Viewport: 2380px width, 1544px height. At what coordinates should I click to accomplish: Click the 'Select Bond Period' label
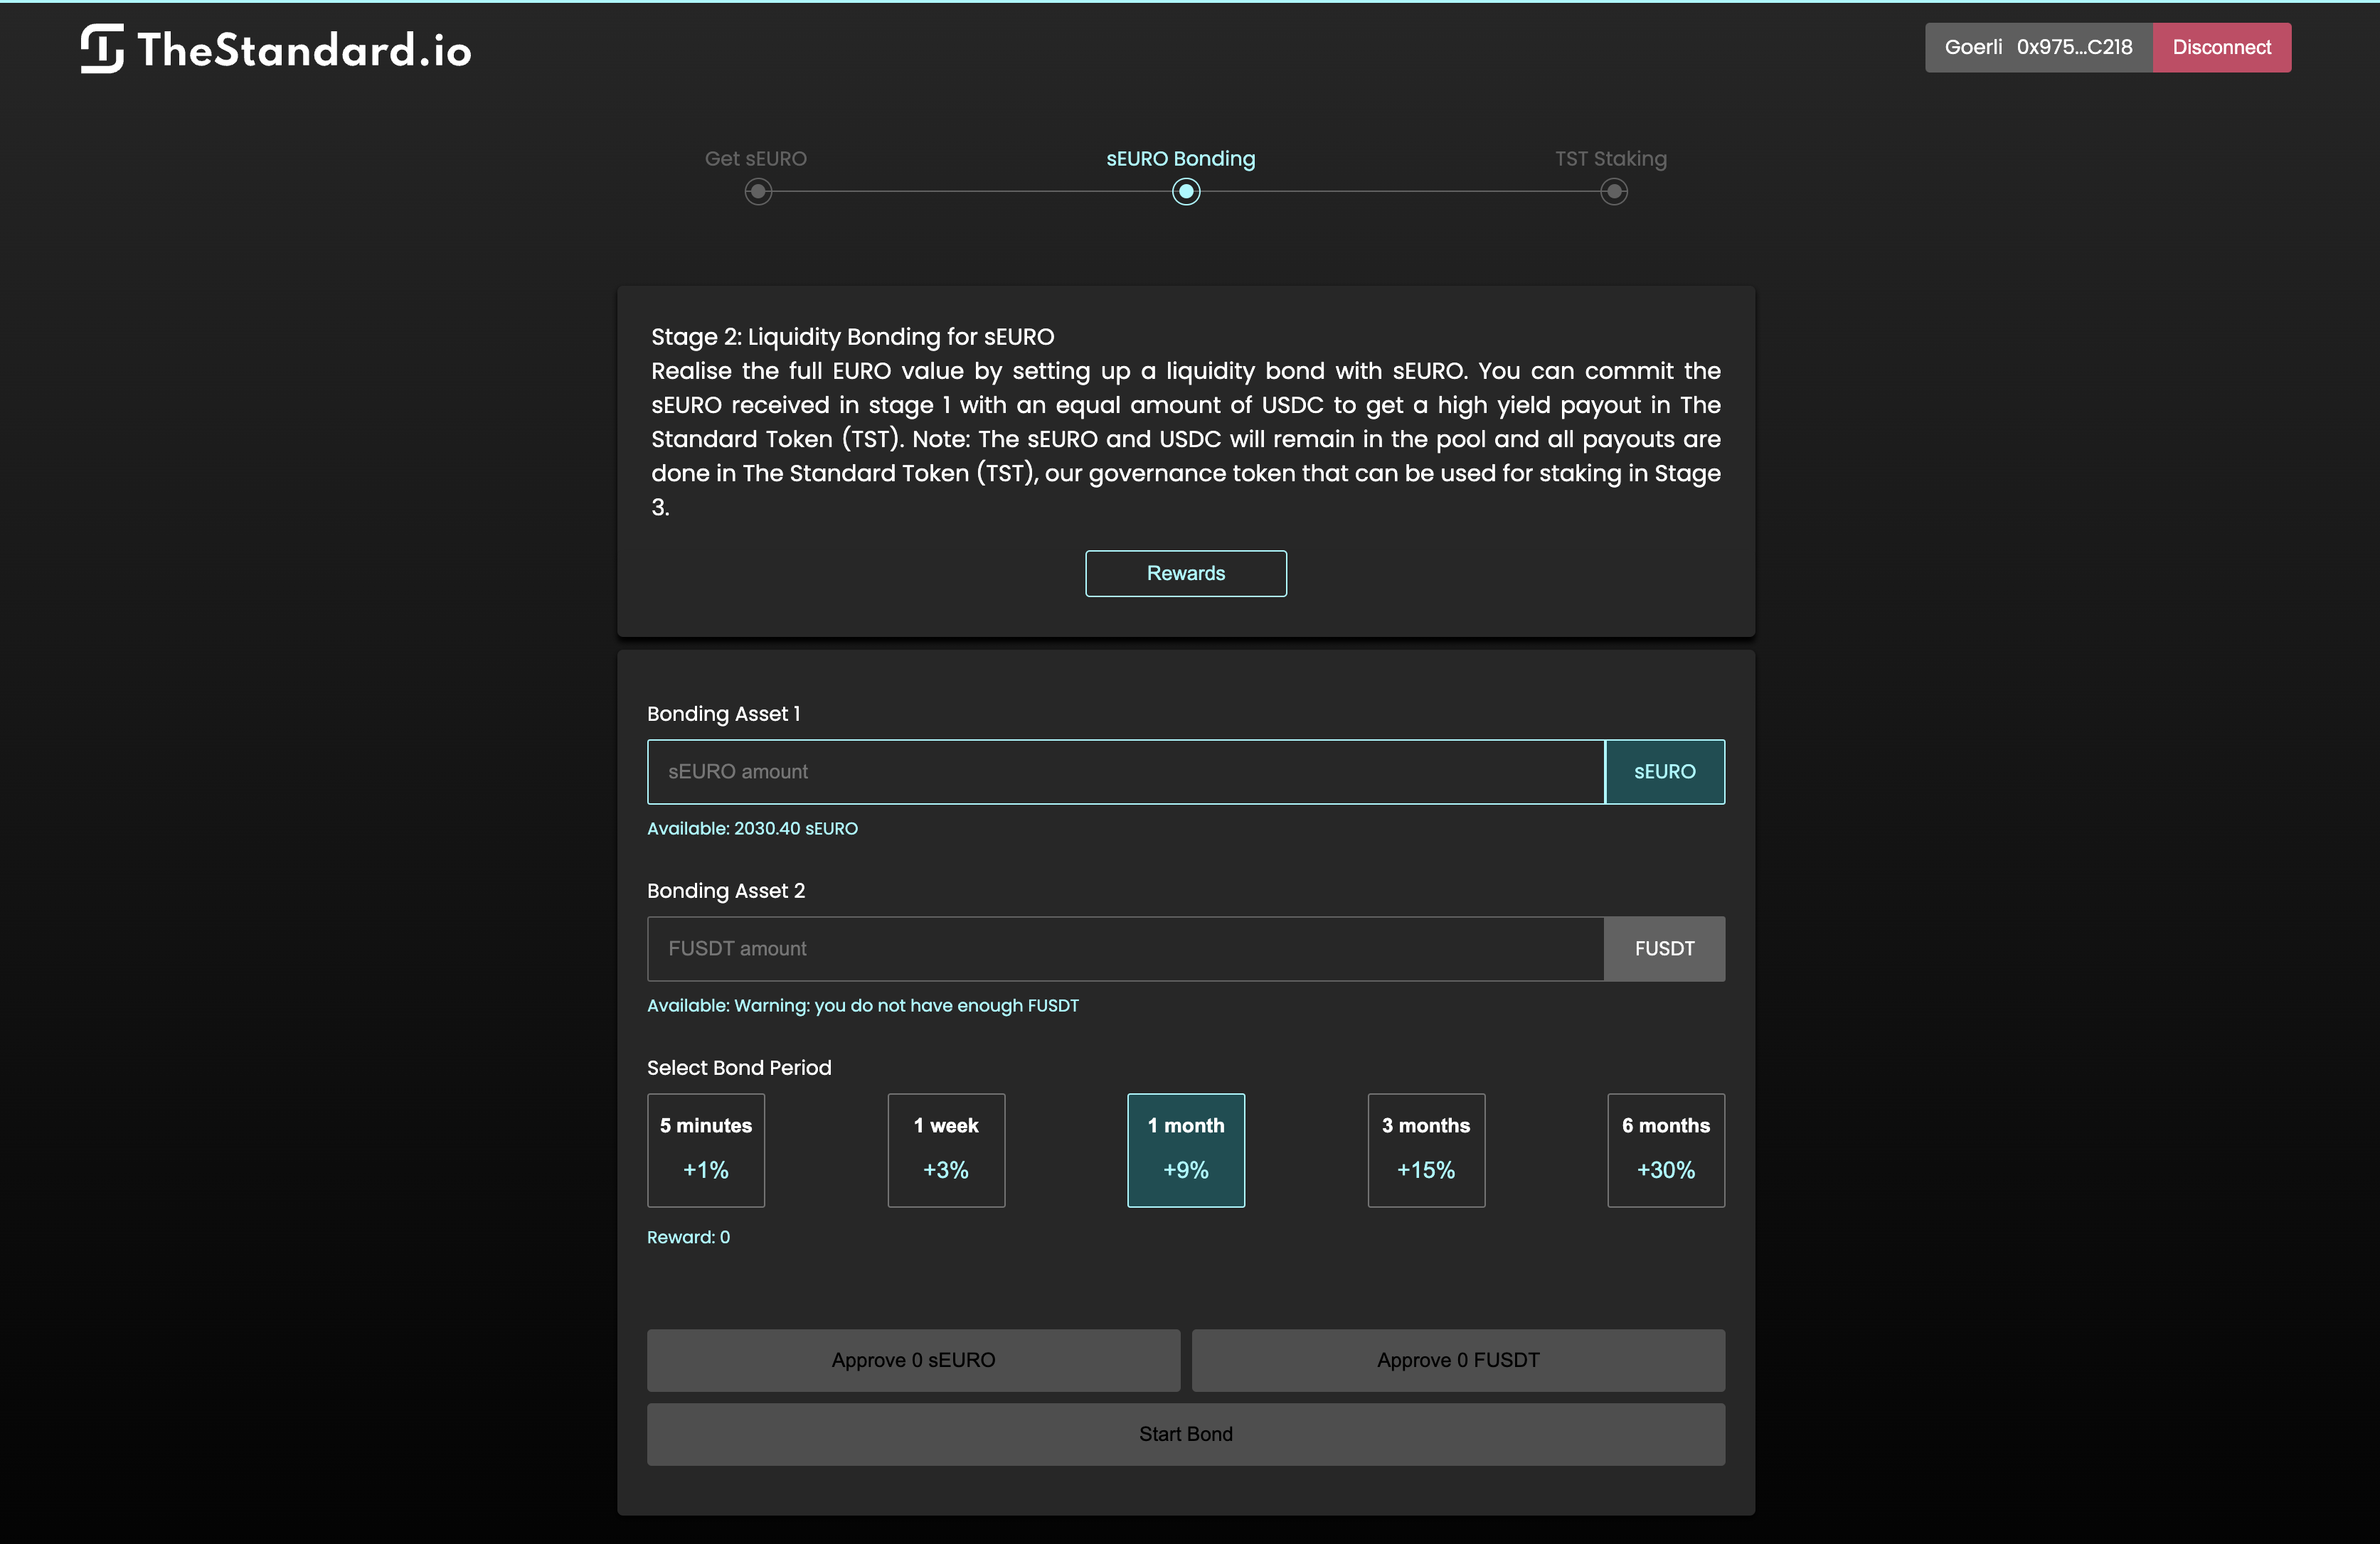coord(739,1067)
